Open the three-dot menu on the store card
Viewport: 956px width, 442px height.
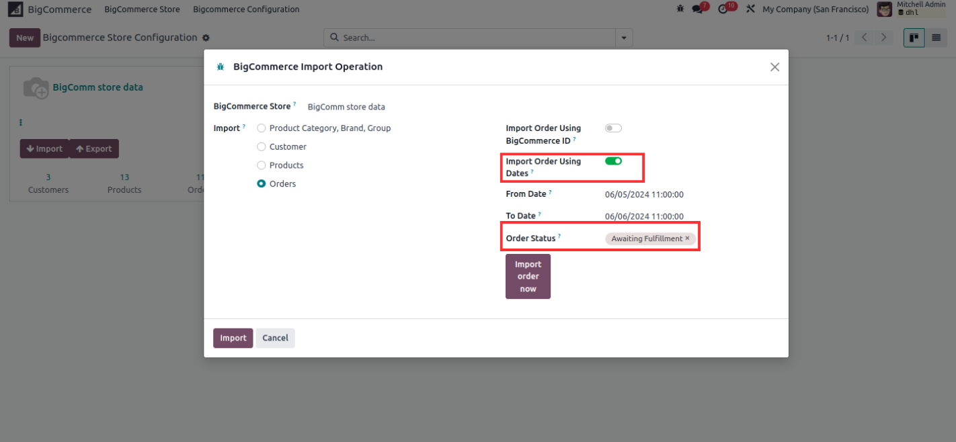coord(21,123)
